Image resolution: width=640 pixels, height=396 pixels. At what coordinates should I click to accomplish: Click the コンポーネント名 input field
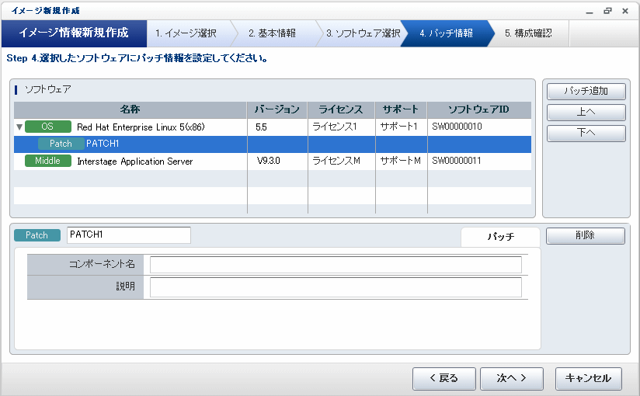click(x=336, y=265)
